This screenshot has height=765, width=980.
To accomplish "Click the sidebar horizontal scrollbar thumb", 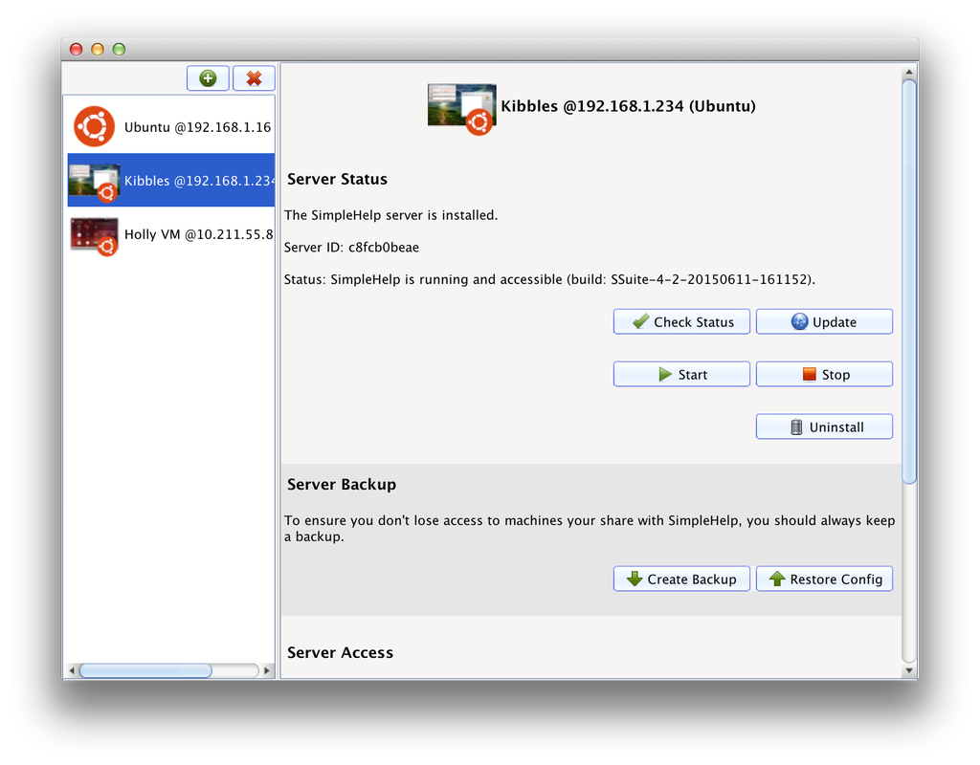I will pos(145,671).
